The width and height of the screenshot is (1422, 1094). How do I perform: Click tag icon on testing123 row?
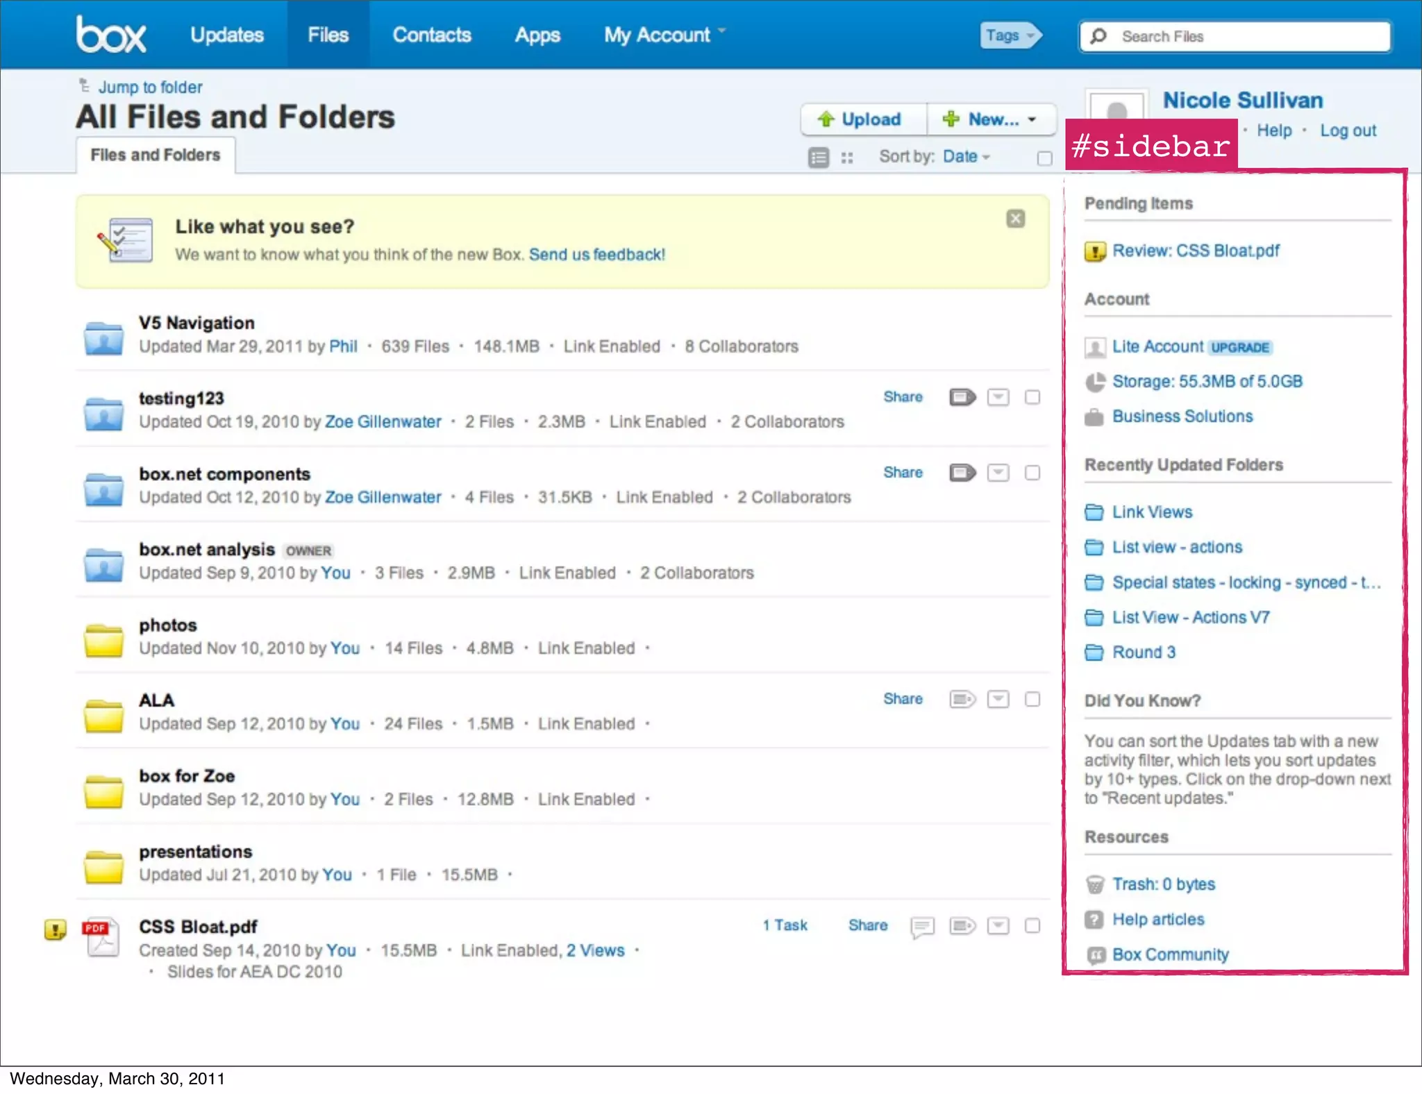[x=962, y=397]
